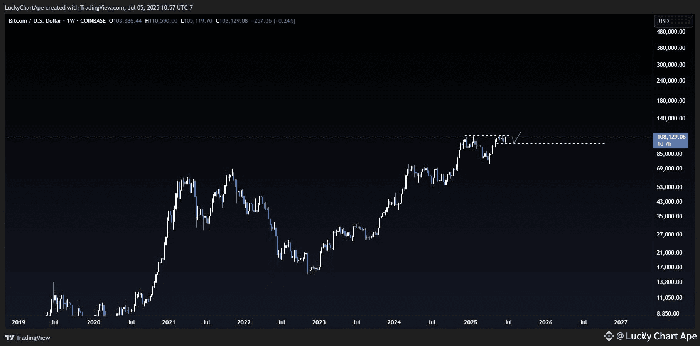Click the 21,000.00 price axis label
This screenshot has height=346, width=700.
(x=670, y=253)
